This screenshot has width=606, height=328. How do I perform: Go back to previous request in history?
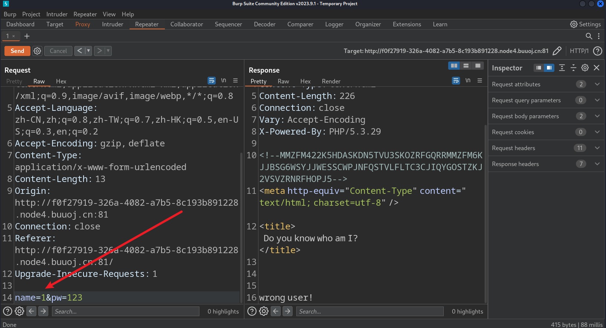(x=79, y=51)
